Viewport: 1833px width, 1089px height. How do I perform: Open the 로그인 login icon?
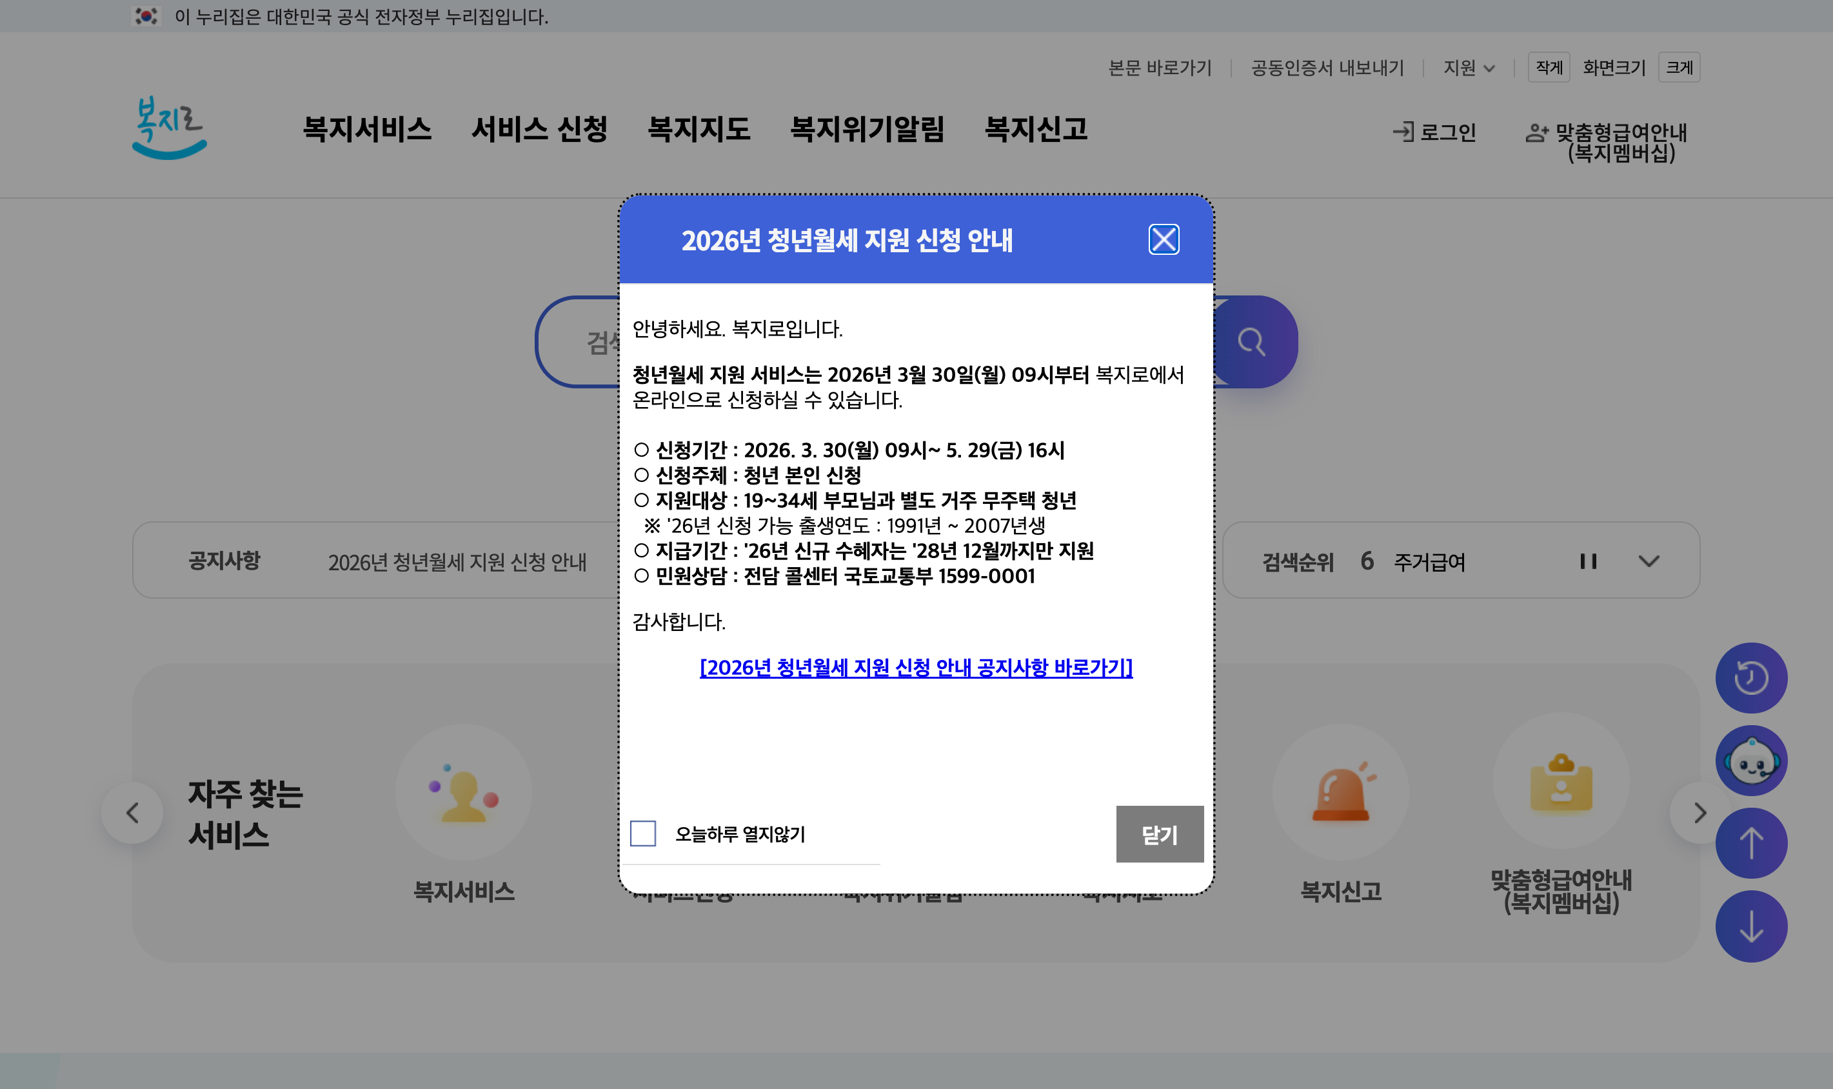pyautogui.click(x=1404, y=132)
